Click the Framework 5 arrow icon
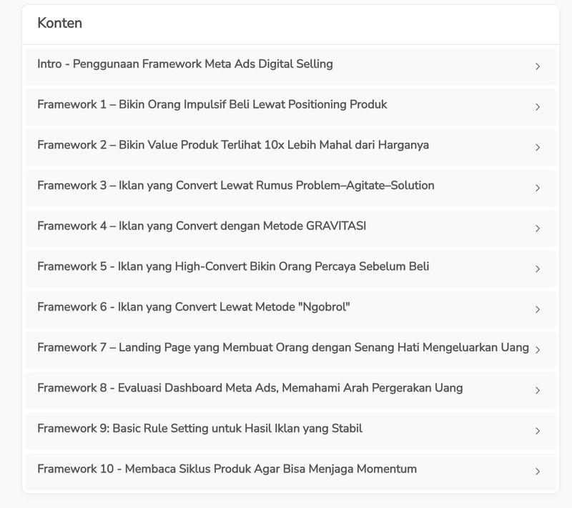The image size is (572, 508). click(538, 269)
